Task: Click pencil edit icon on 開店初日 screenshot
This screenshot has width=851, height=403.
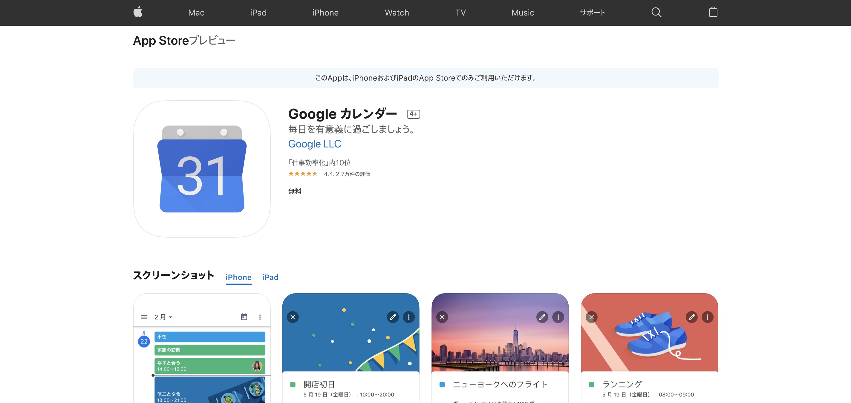Action: pos(393,317)
